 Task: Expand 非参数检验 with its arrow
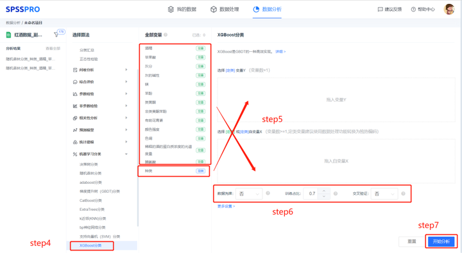(126, 106)
